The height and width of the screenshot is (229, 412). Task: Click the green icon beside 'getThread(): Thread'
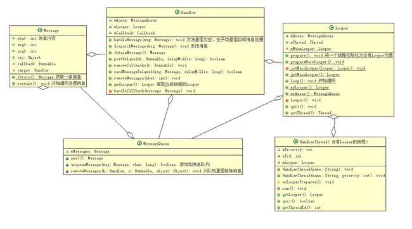(287, 113)
